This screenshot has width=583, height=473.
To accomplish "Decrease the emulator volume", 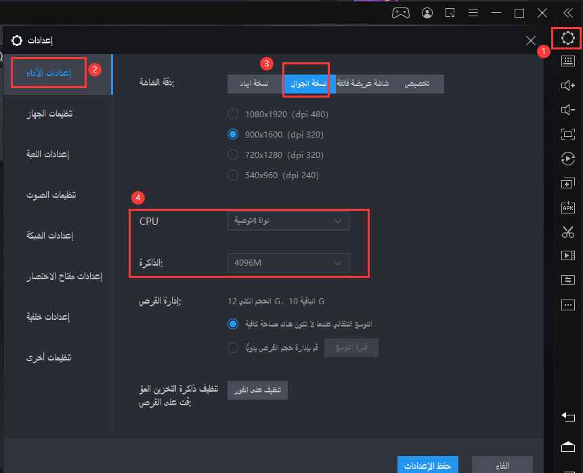I will click(567, 110).
